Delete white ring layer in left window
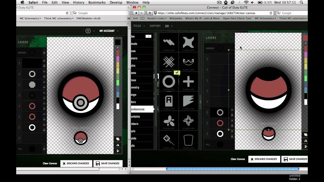The height and width of the screenshot is (182, 324). [44, 125]
